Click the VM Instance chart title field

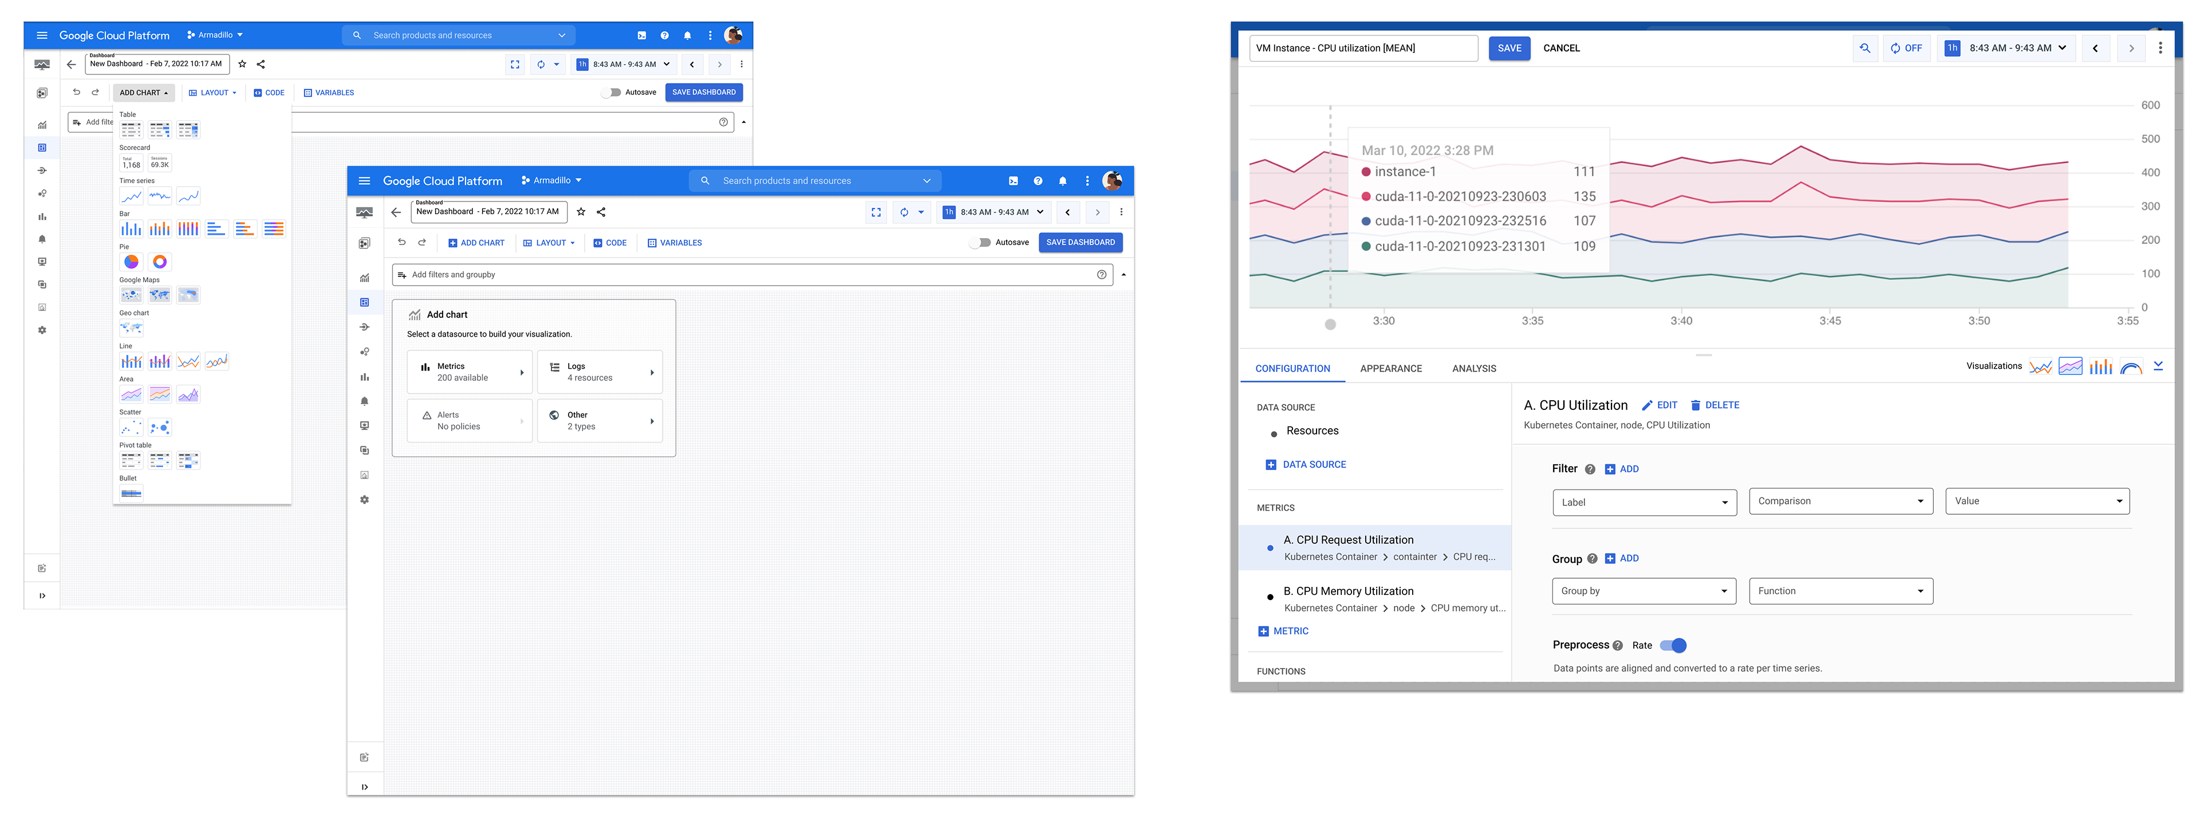pos(1363,48)
